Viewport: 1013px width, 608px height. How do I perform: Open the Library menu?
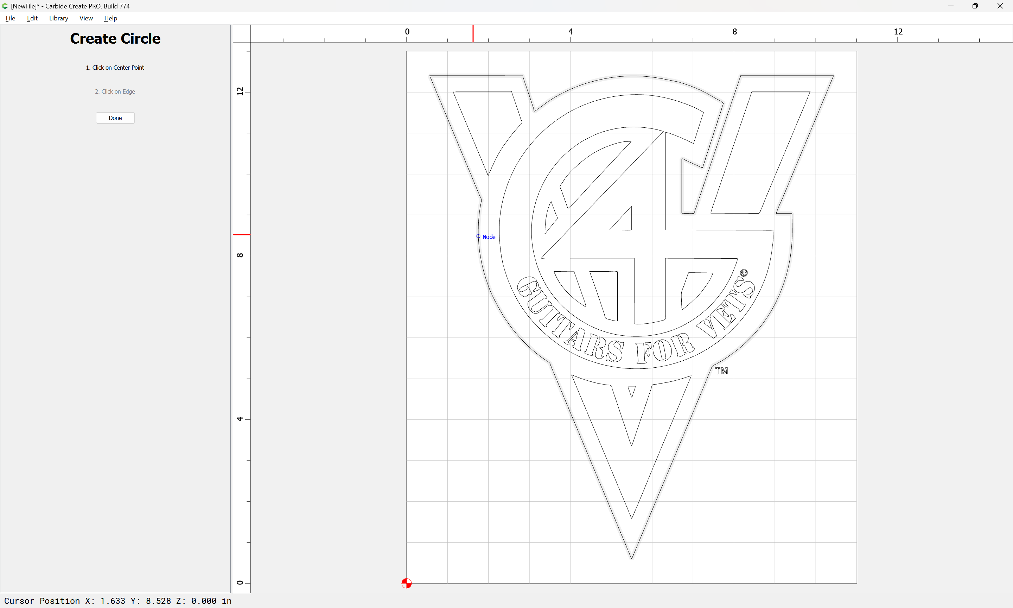point(58,18)
